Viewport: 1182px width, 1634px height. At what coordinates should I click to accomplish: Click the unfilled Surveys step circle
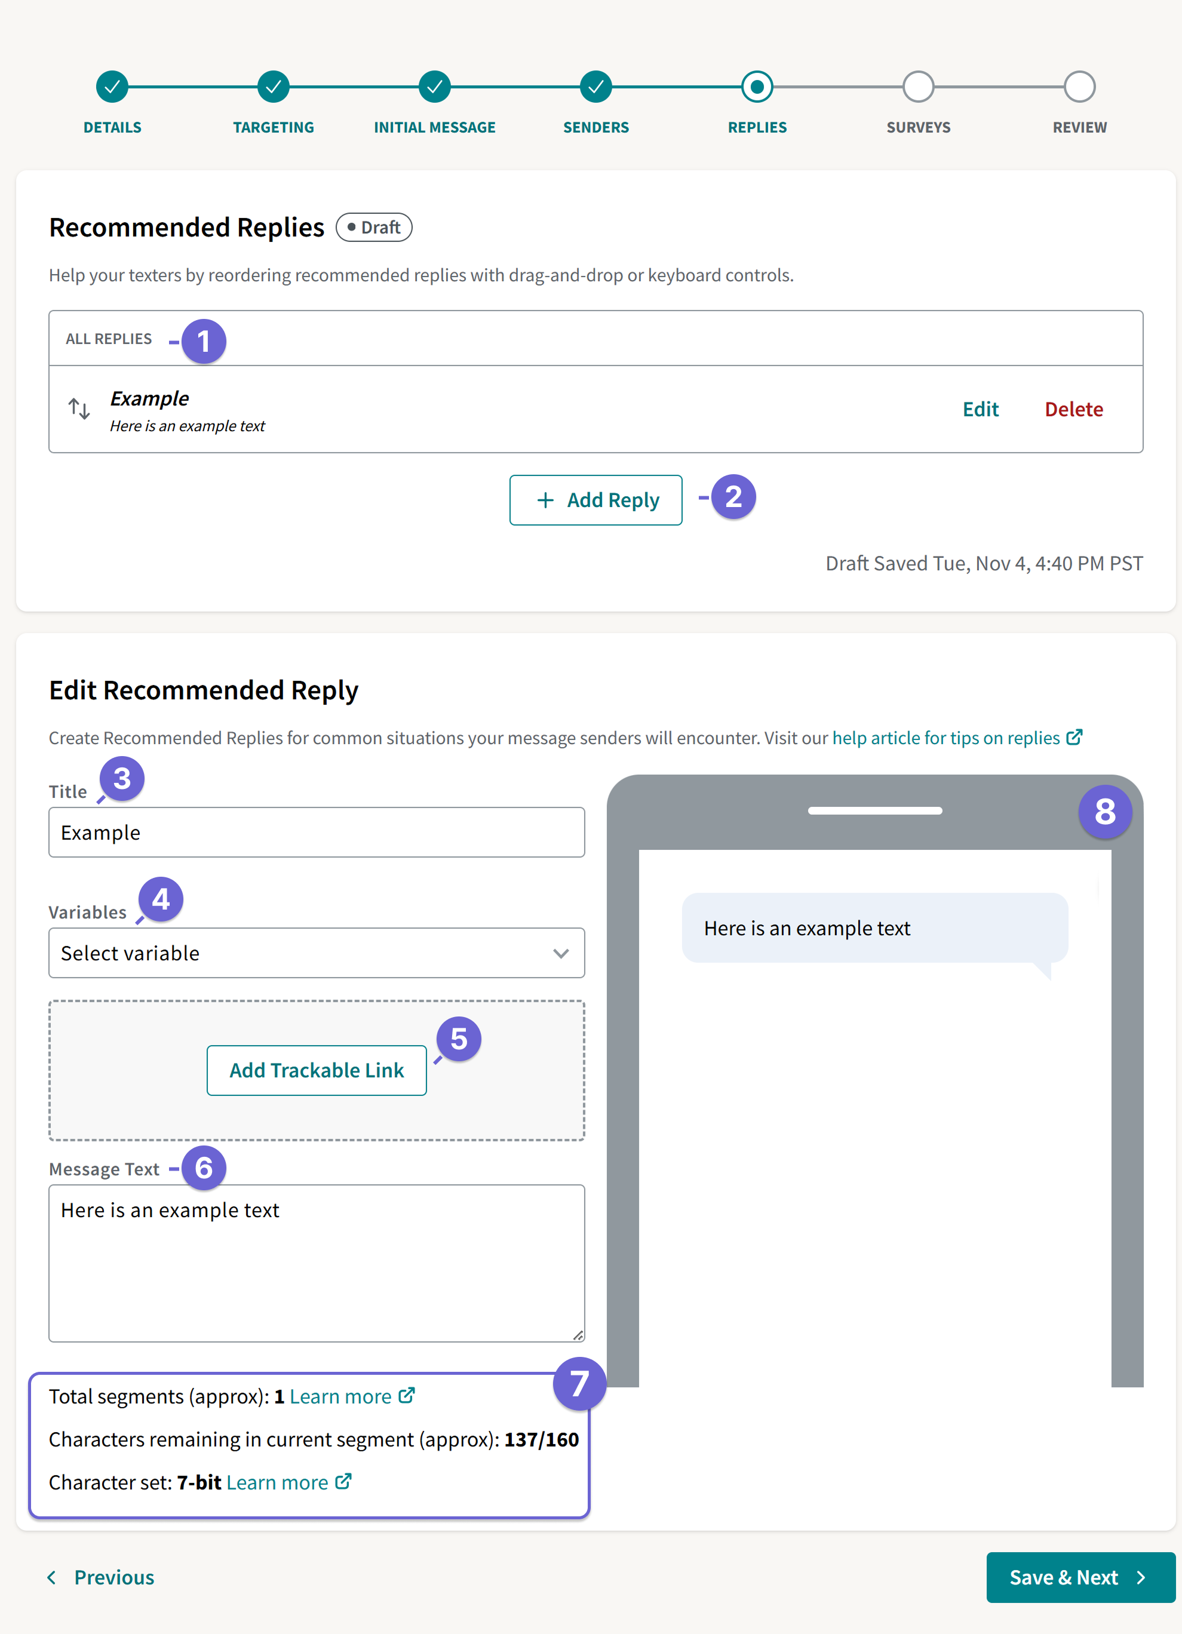(918, 87)
